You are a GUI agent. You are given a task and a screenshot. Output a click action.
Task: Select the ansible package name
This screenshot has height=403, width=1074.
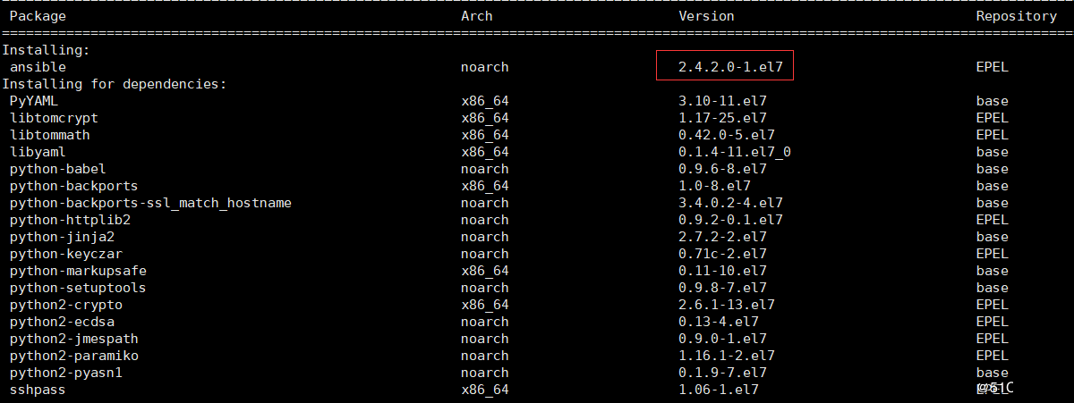click(38, 67)
